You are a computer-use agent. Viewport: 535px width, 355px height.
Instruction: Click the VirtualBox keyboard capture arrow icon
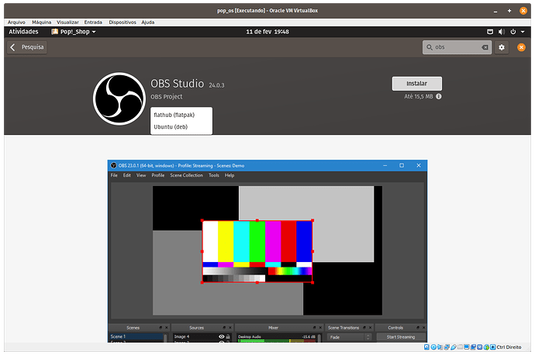[x=492, y=346]
